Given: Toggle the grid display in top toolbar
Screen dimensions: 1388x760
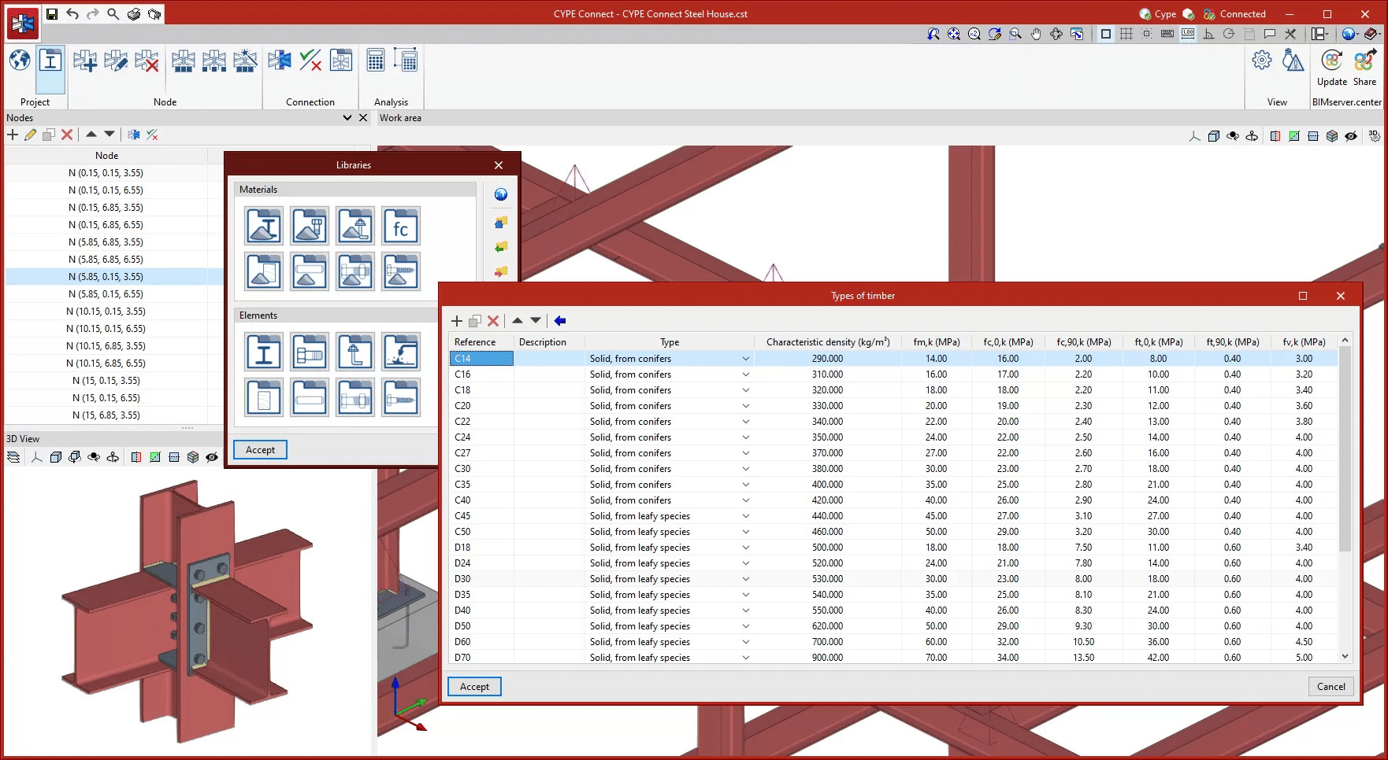Looking at the screenshot, I should pos(1126,34).
